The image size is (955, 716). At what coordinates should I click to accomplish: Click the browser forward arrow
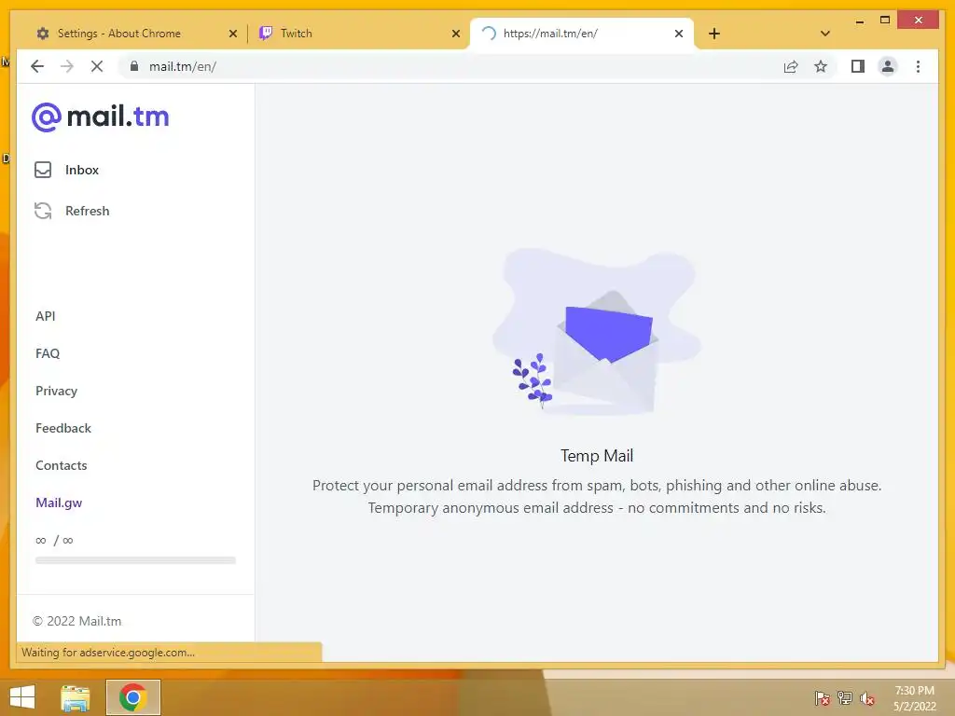[x=67, y=66]
